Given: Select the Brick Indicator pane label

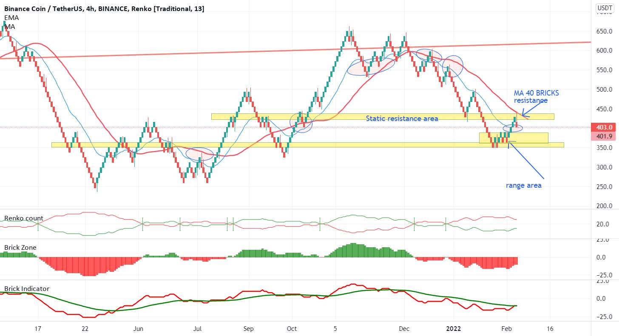Looking at the screenshot, I should (27, 289).
